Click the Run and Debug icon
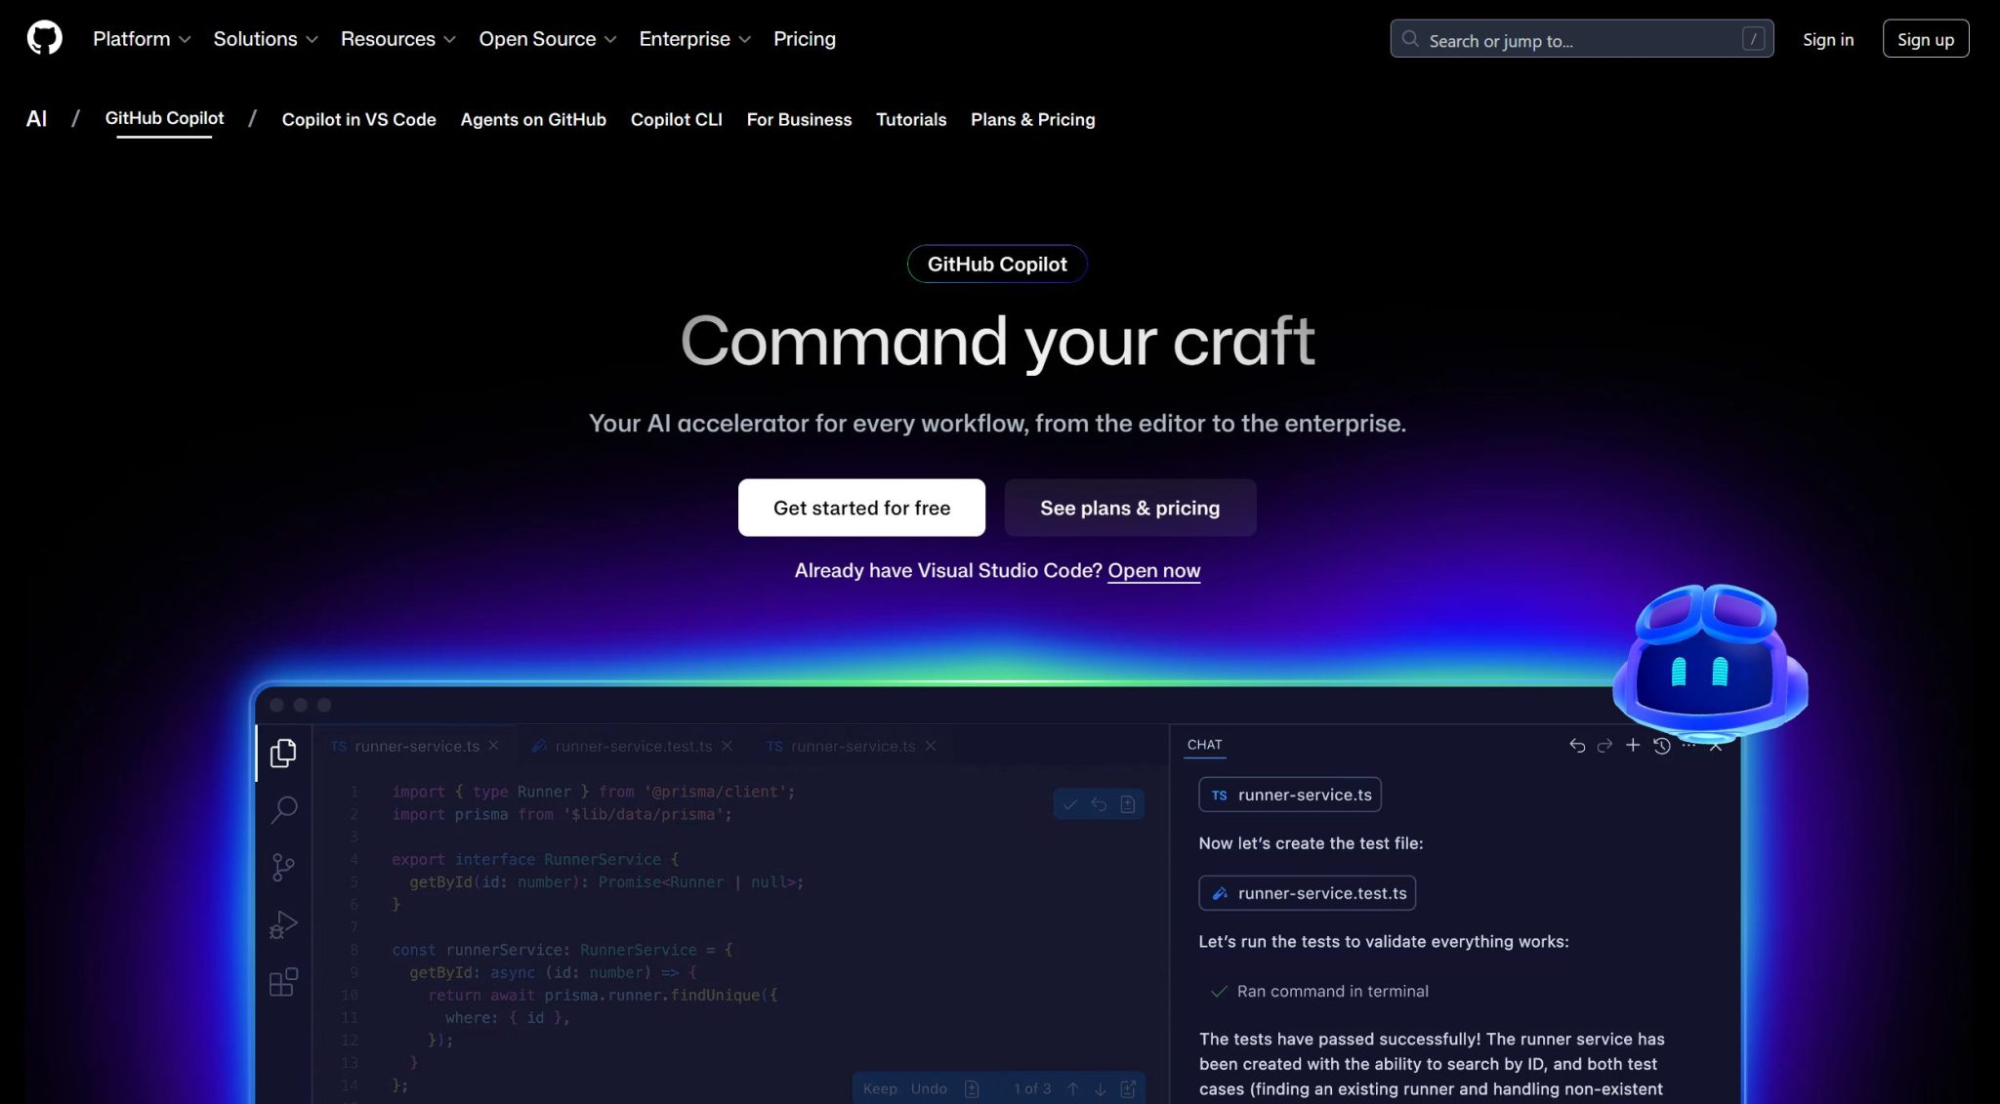The height and width of the screenshot is (1104, 2000). [x=283, y=924]
